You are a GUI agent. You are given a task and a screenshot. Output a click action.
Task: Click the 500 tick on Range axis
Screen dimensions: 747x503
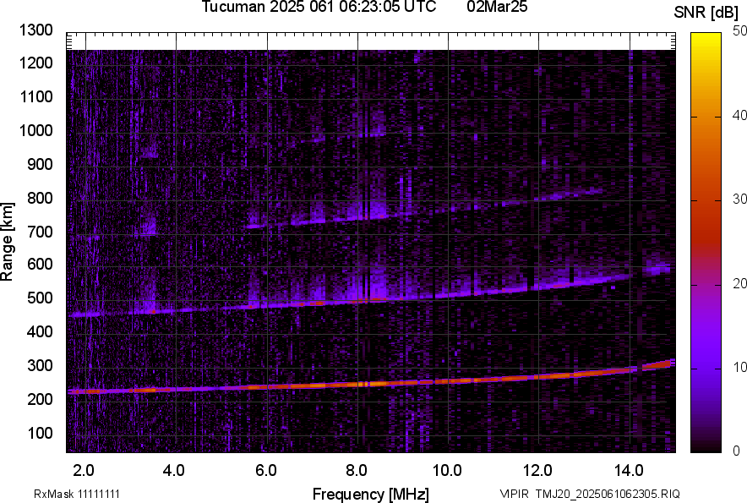click(x=41, y=298)
